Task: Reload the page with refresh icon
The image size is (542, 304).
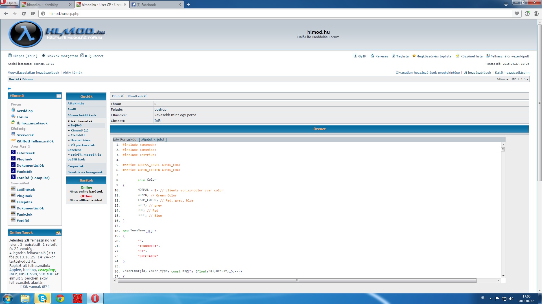Action: pyautogui.click(x=24, y=14)
